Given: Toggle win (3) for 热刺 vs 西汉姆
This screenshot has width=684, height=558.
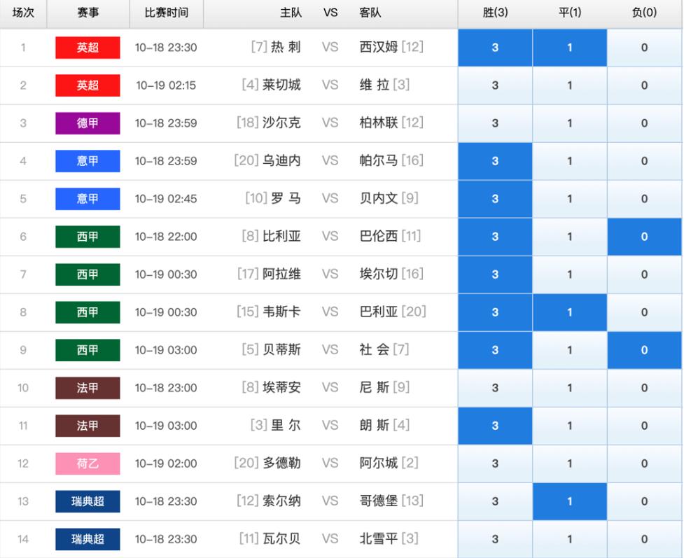Looking at the screenshot, I should pos(495,48).
